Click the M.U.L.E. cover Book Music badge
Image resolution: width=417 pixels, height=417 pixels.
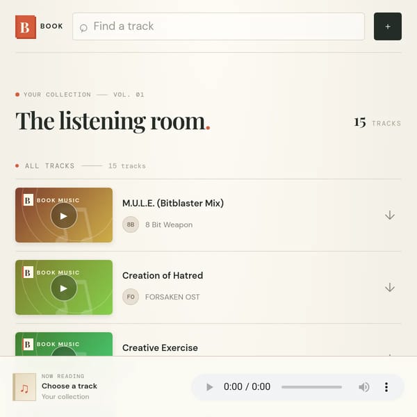click(x=51, y=200)
